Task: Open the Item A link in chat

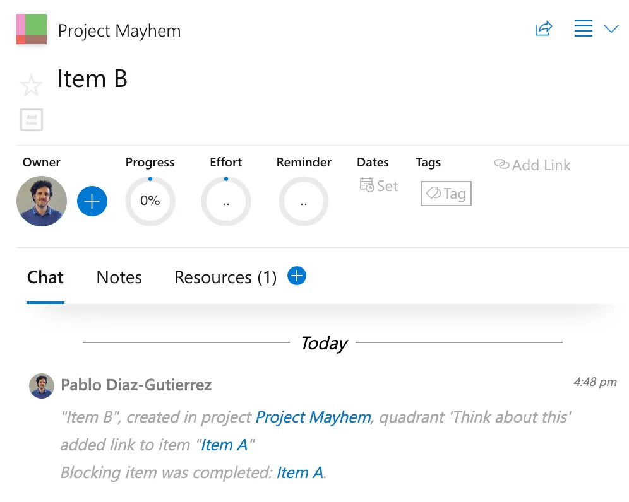Action: pyautogui.click(x=225, y=445)
